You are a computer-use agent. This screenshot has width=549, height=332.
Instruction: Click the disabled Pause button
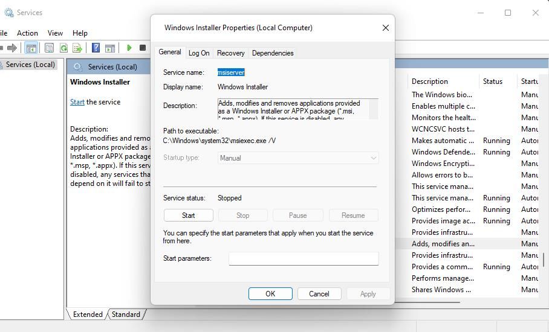tap(297, 215)
